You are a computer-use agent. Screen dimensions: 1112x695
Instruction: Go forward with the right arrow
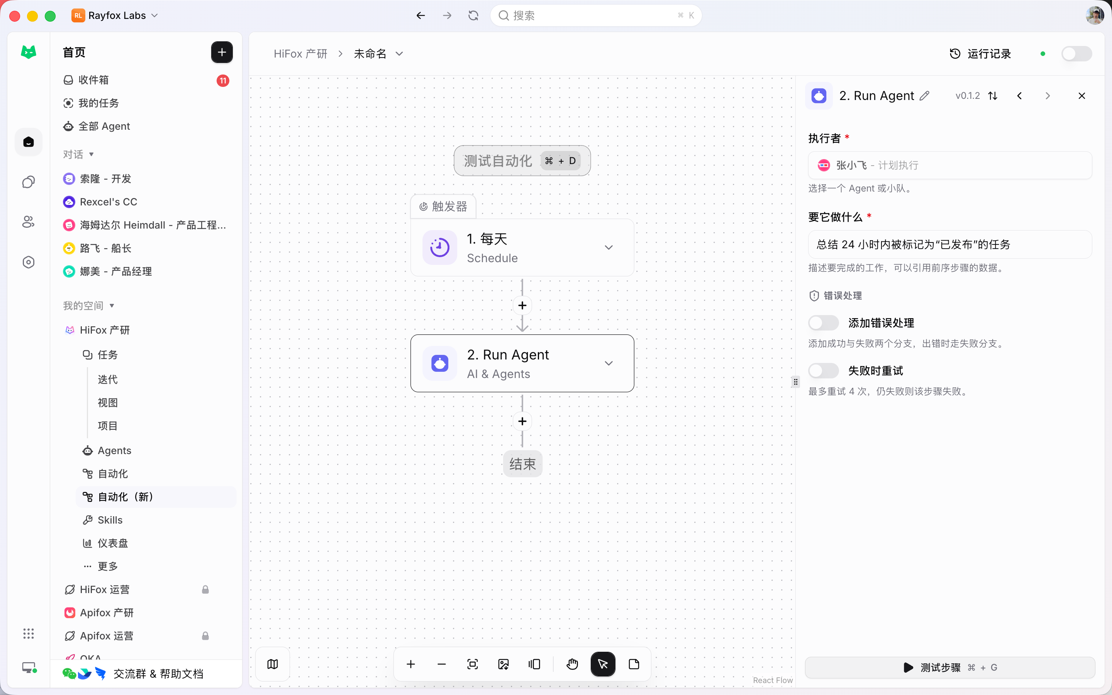point(447,15)
